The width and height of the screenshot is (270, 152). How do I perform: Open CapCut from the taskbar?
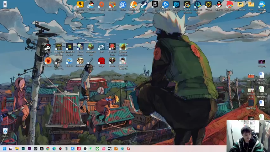(x=42, y=149)
